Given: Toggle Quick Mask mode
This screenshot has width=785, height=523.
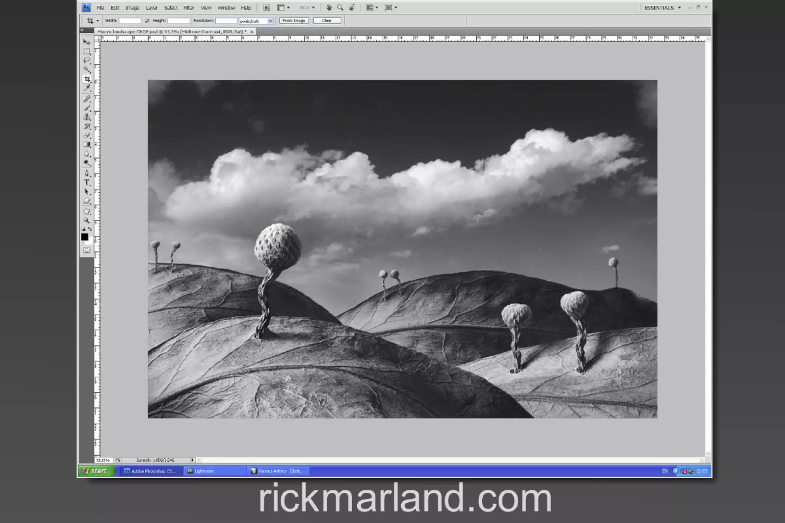Looking at the screenshot, I should pos(87,250).
